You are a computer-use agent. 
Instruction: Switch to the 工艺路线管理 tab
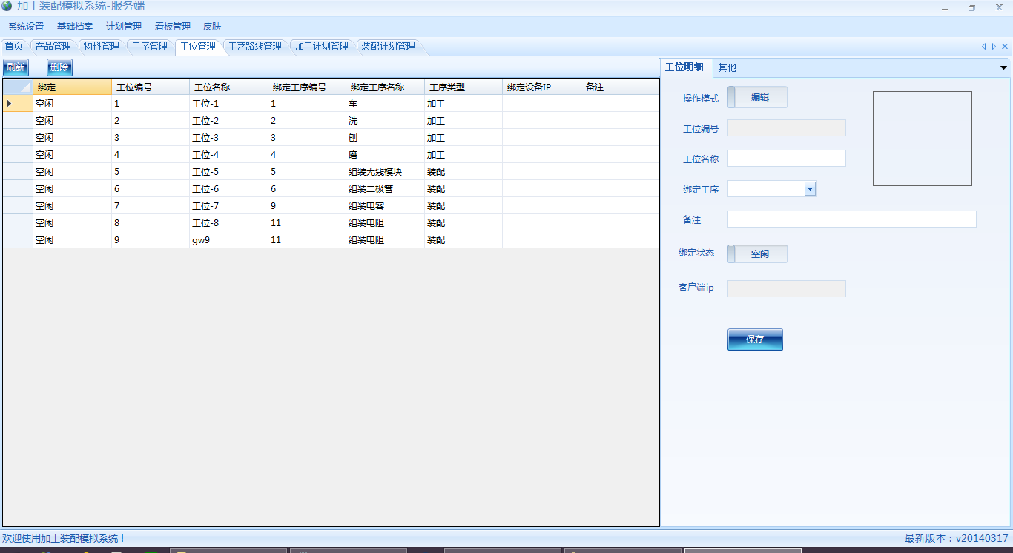[254, 47]
